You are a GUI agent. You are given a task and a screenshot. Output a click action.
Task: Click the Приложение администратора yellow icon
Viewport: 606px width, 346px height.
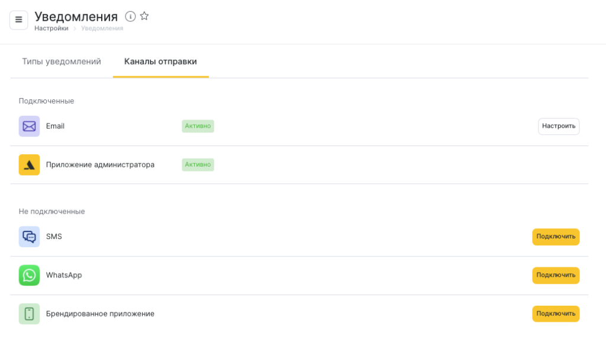[29, 165]
